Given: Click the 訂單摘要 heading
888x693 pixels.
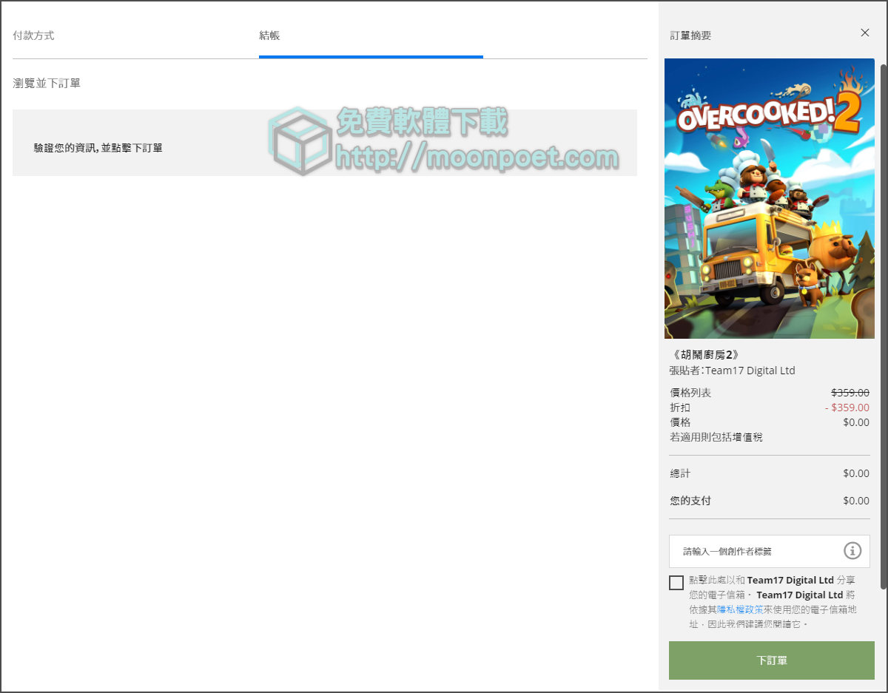Looking at the screenshot, I should tap(690, 36).
